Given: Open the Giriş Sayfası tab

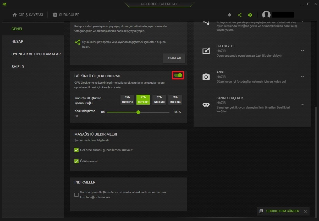Looking at the screenshot, I should 28,15.
